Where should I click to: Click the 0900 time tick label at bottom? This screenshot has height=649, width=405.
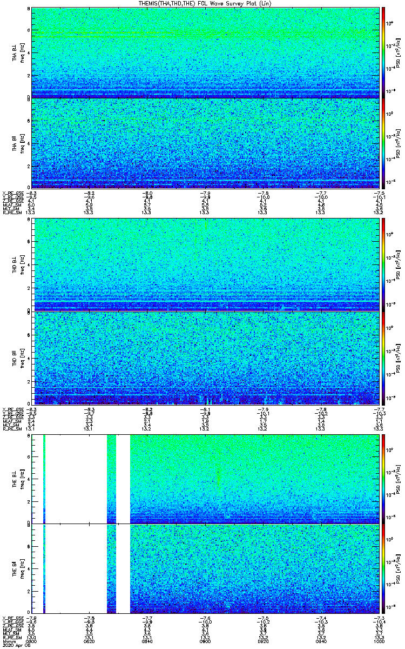(x=205, y=641)
